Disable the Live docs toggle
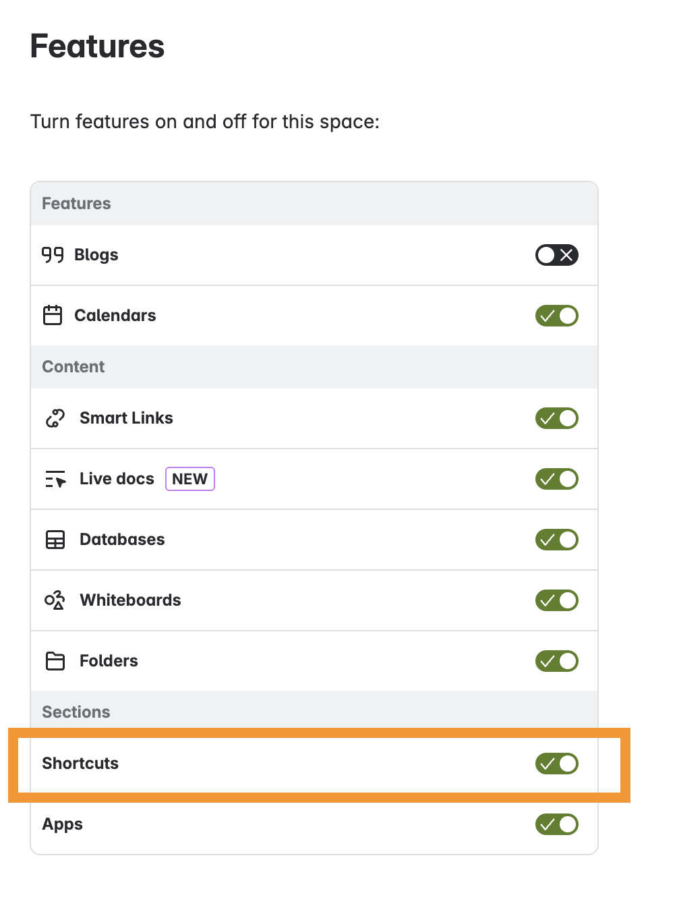The width and height of the screenshot is (677, 916). (556, 479)
